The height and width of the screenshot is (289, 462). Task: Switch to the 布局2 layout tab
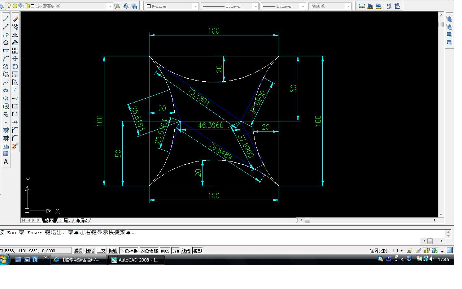point(82,220)
